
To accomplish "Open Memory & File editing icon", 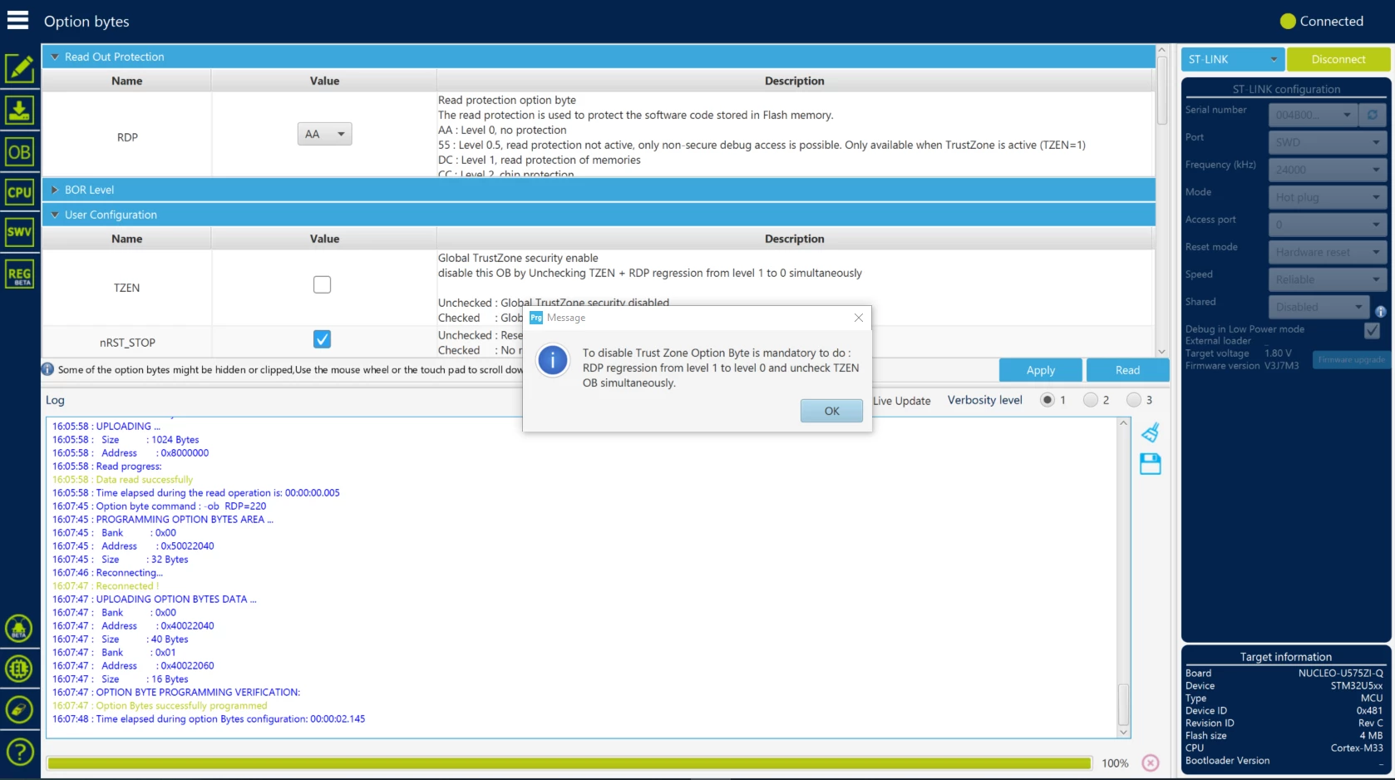I will [x=19, y=69].
